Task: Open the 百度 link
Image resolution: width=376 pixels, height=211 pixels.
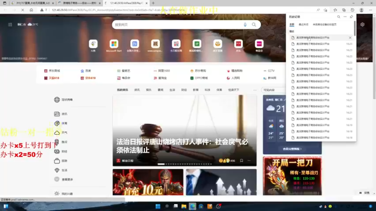Action: [x=86, y=71]
